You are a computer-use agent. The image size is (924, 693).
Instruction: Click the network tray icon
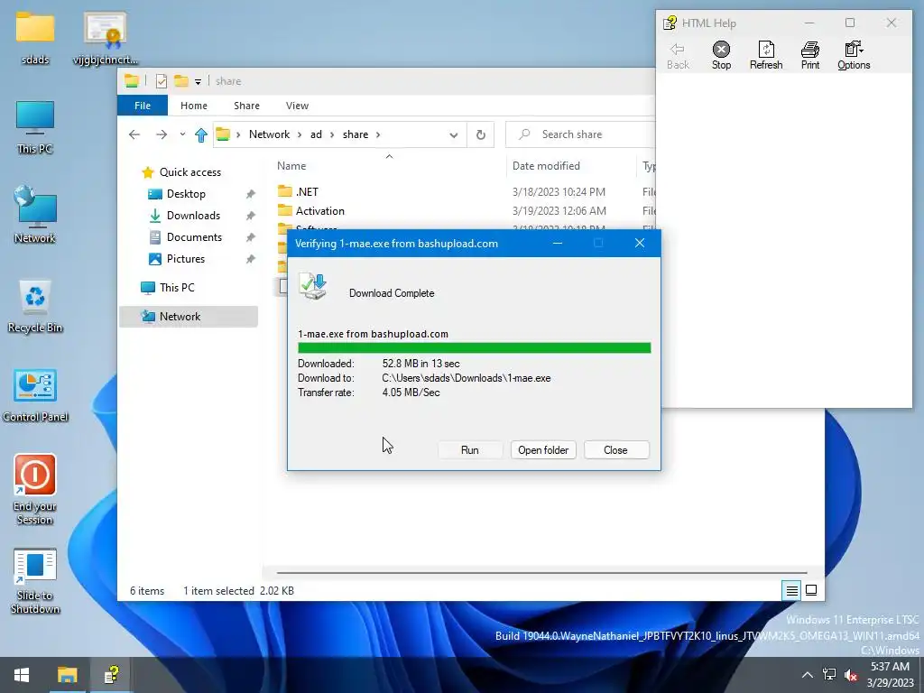829,675
